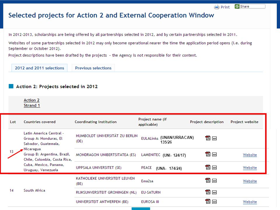Open the PDF icon for EULALinks project
280x210 pixels.
[x=208, y=138]
